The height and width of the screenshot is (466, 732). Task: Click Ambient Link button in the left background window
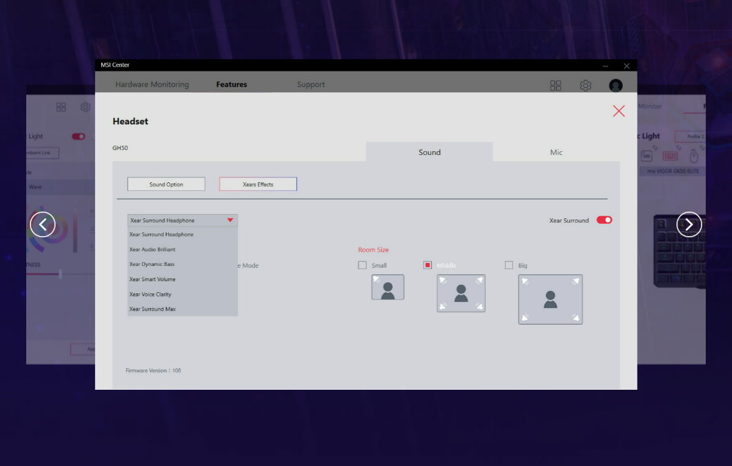[x=43, y=152]
